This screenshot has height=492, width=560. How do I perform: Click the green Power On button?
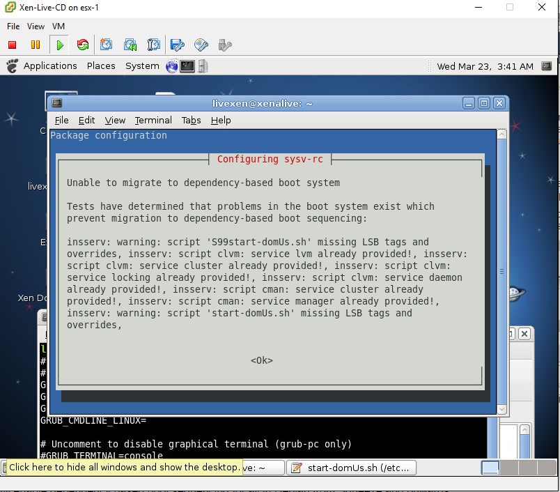pos(60,45)
